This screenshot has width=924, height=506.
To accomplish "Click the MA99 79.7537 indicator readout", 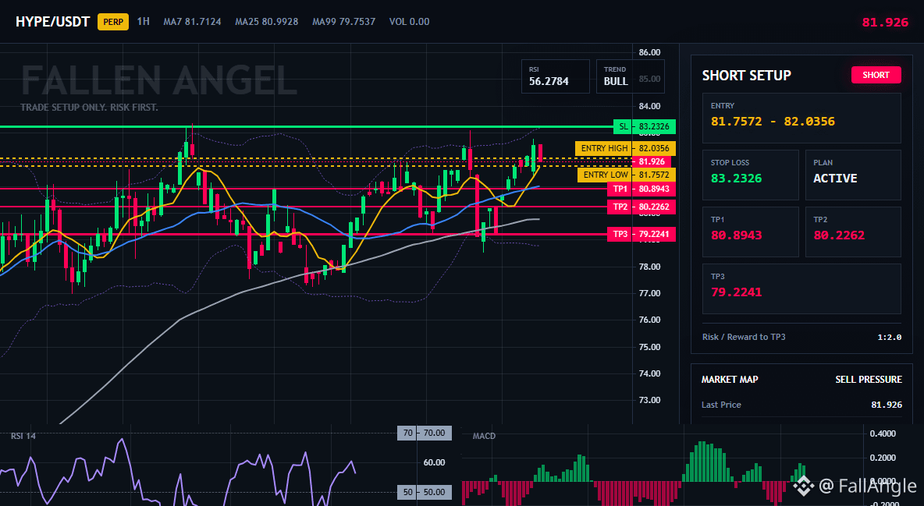I will point(343,22).
